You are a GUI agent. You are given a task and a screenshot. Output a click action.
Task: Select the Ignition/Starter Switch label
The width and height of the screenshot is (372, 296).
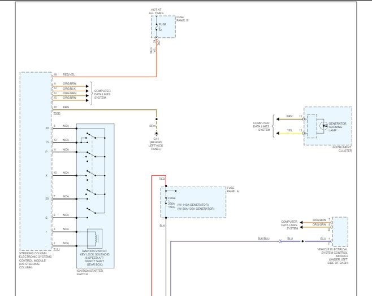pyautogui.click(x=90, y=272)
